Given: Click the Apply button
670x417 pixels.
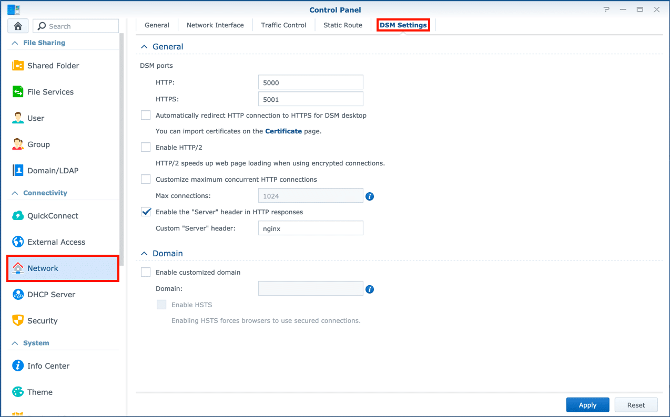Looking at the screenshot, I should [x=587, y=405].
